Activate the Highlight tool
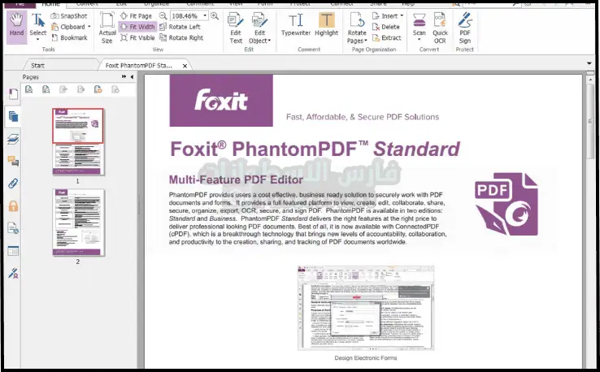This screenshot has width=600, height=372. [x=327, y=27]
